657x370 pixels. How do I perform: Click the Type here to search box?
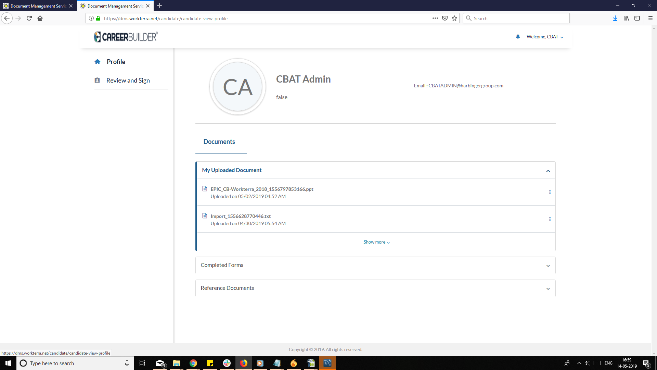coord(75,363)
